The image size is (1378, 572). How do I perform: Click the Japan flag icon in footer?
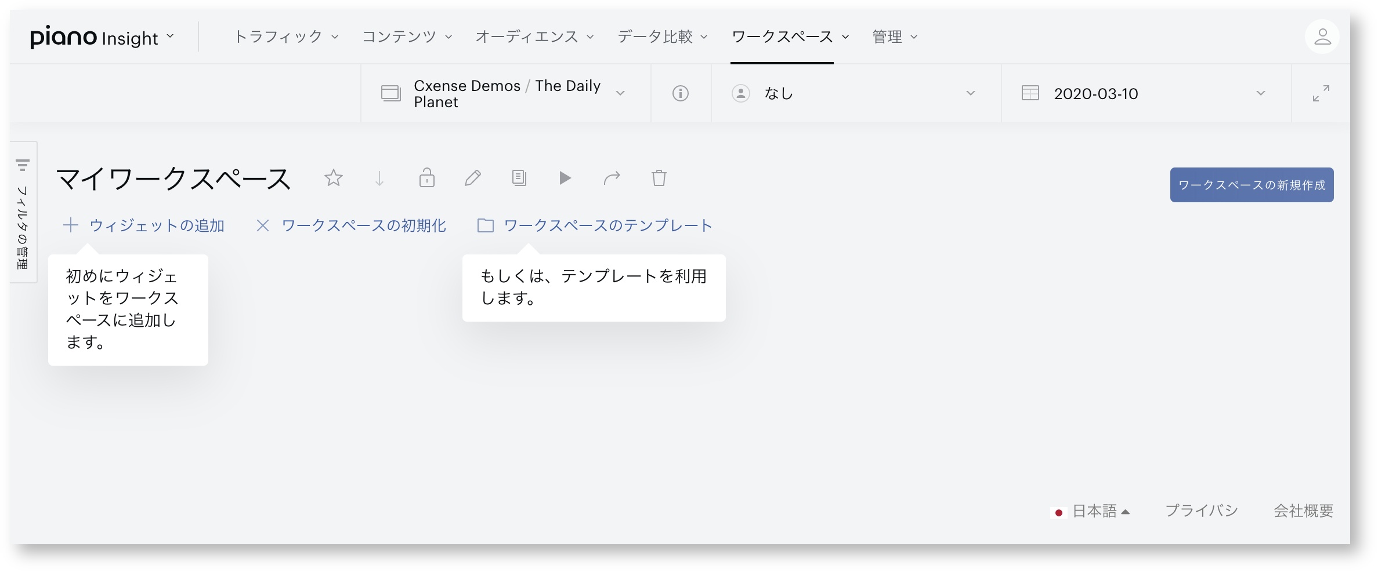click(x=1059, y=512)
